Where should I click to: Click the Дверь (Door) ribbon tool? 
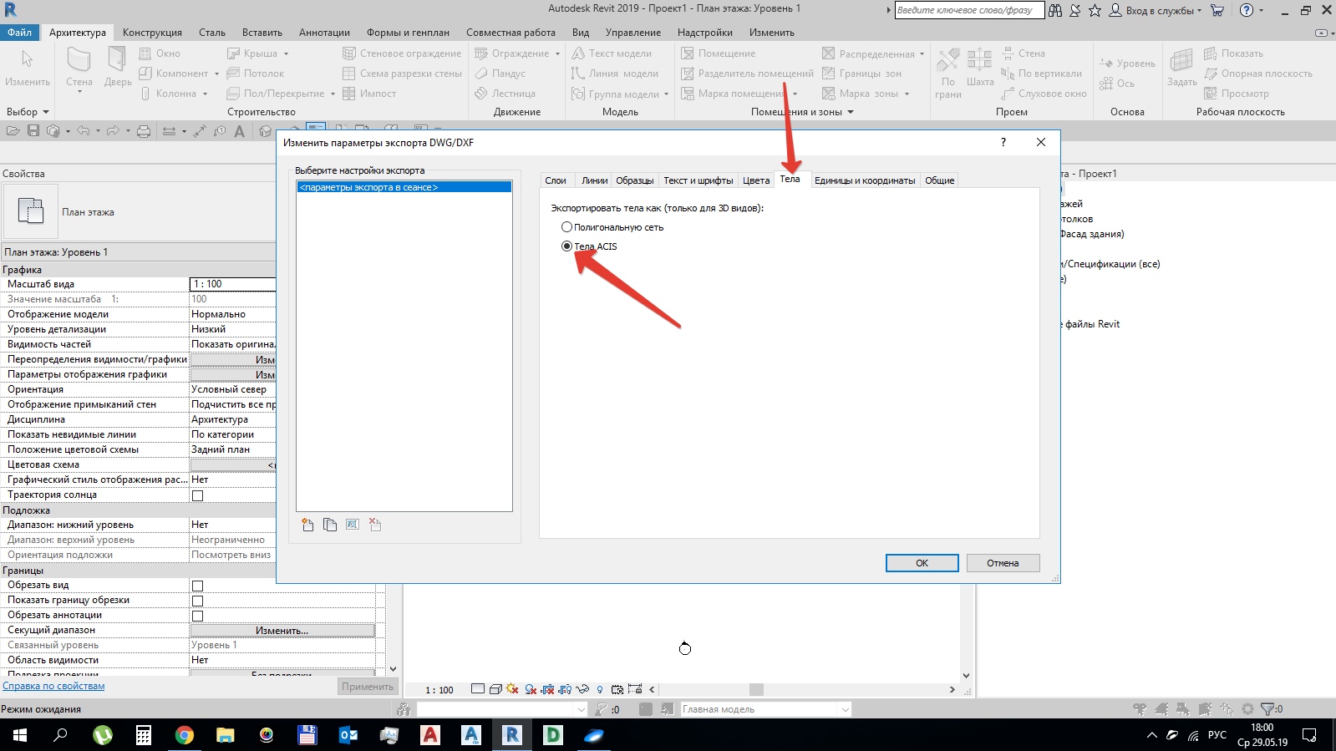[118, 67]
